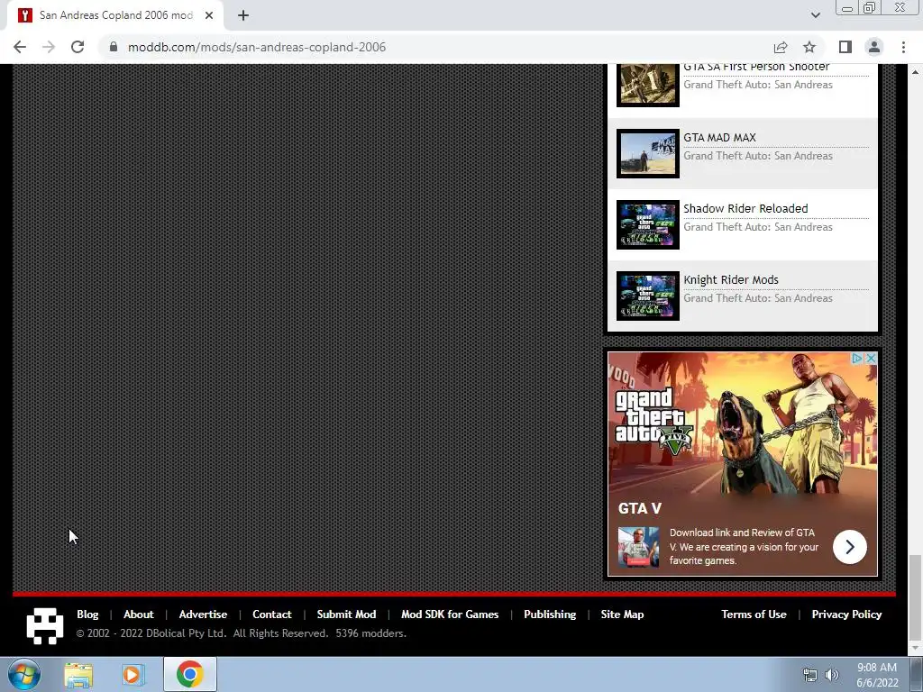
Task: Click the scrollbar down arrow
Action: pyautogui.click(x=915, y=649)
